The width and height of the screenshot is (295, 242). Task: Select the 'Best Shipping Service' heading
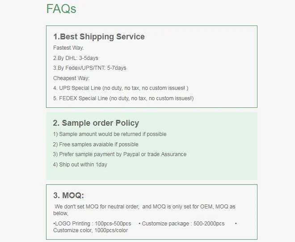(99, 37)
